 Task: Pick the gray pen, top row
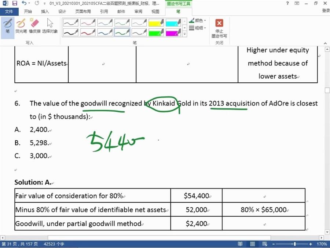[139, 22]
